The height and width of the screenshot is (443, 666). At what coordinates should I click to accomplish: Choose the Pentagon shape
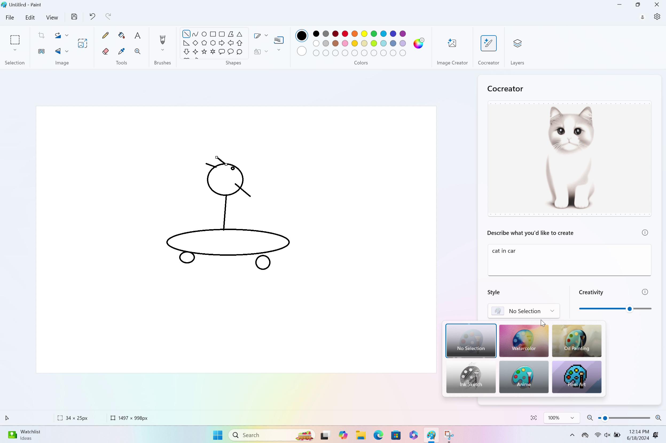(x=204, y=43)
